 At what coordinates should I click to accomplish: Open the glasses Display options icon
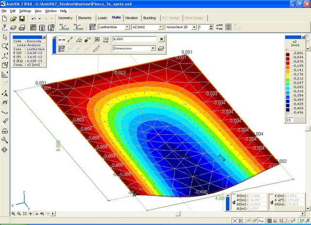tap(5, 131)
